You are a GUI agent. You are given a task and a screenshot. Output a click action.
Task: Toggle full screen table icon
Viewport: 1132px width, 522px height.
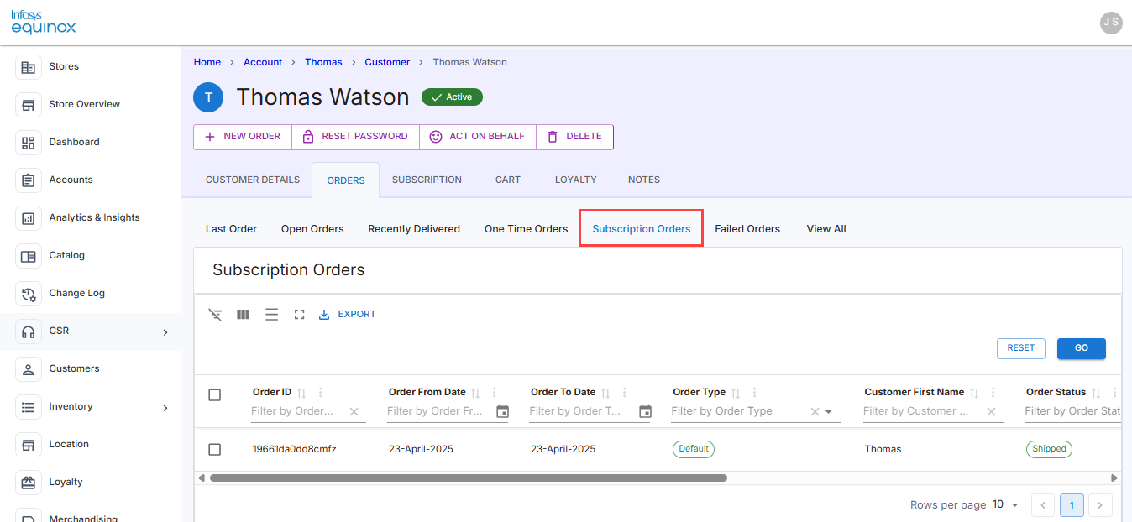click(x=299, y=315)
